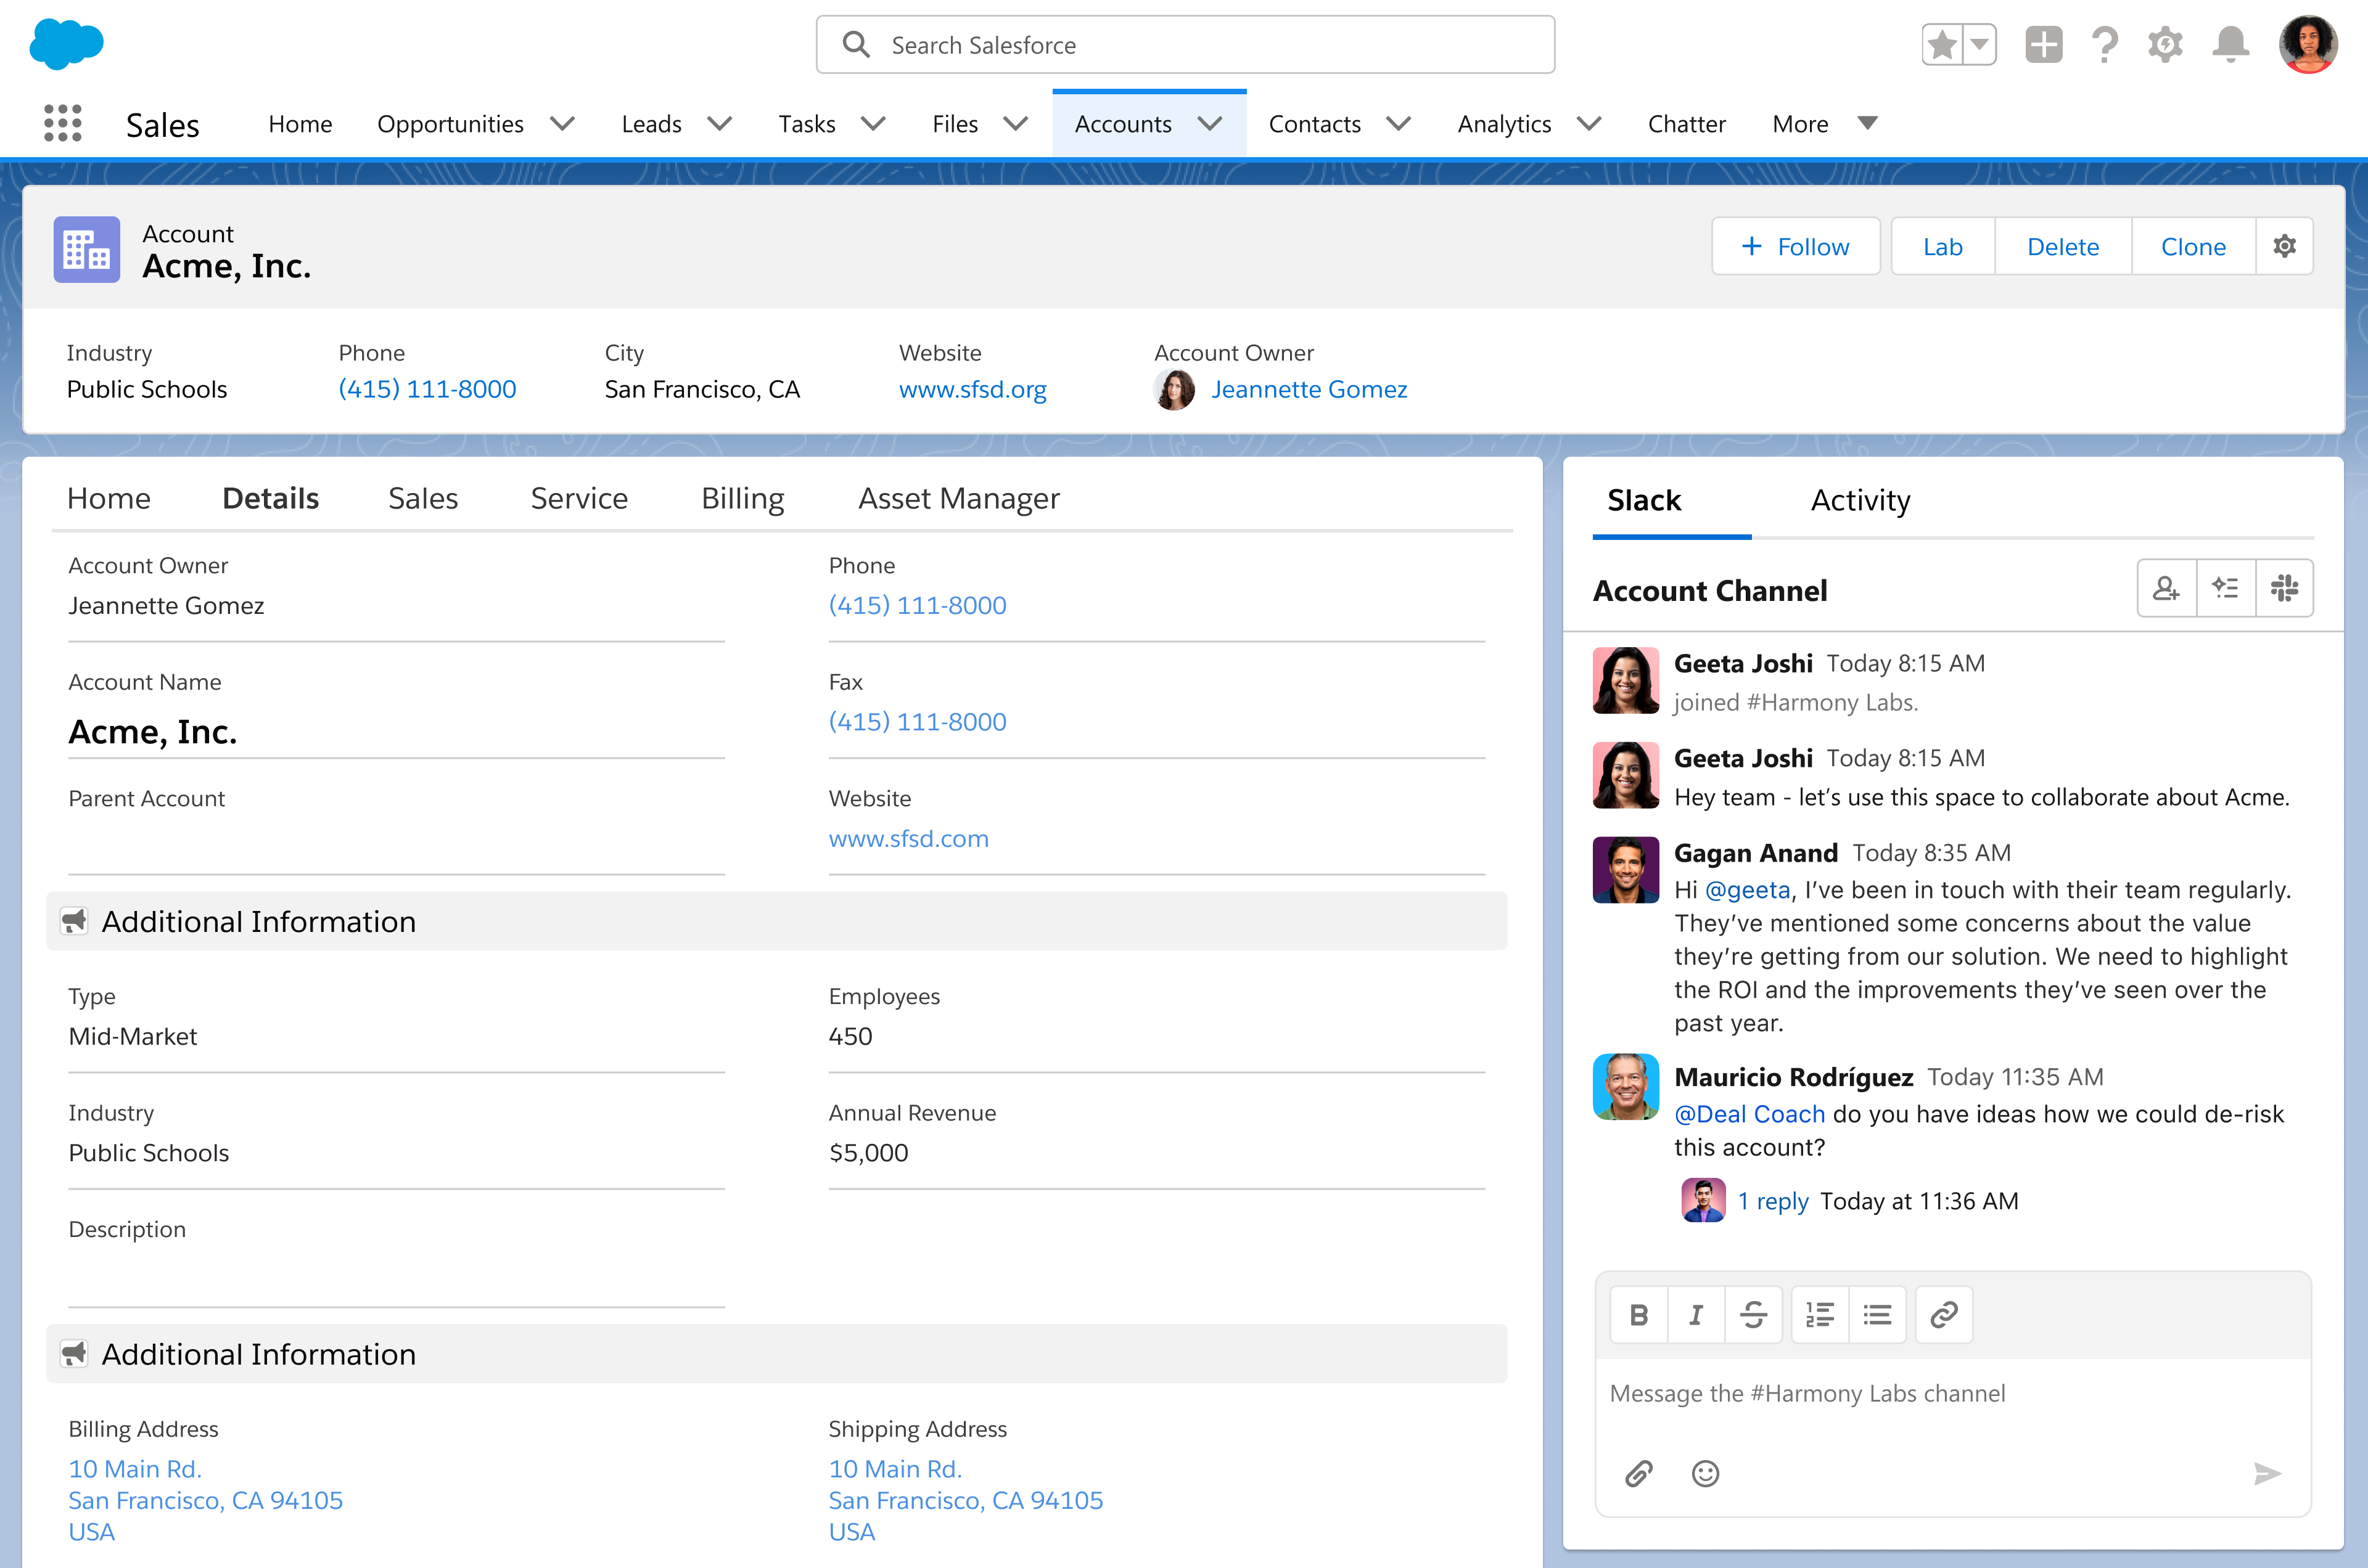
Task: Open the More navigation dropdown
Action: pyautogui.click(x=1825, y=124)
